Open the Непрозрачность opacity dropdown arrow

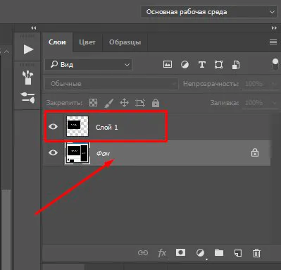pos(273,84)
